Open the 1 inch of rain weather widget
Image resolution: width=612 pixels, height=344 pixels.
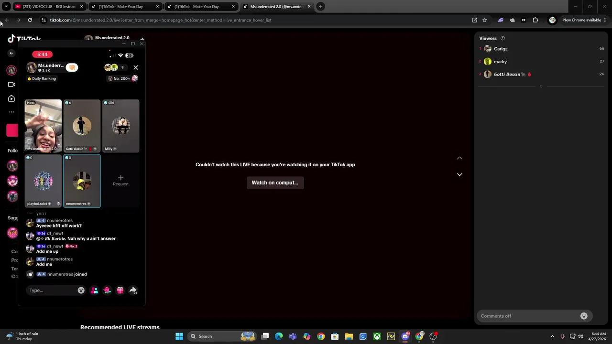[22, 336]
